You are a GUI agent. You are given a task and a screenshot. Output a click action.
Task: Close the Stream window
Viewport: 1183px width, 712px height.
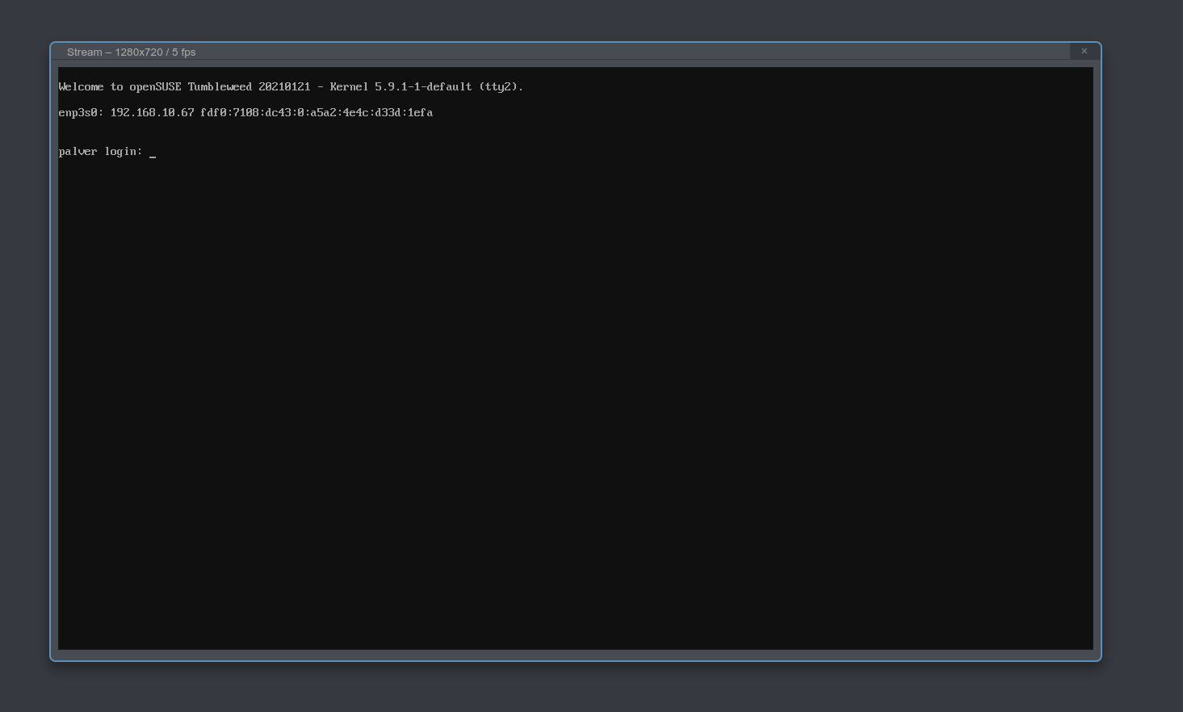click(x=1084, y=51)
